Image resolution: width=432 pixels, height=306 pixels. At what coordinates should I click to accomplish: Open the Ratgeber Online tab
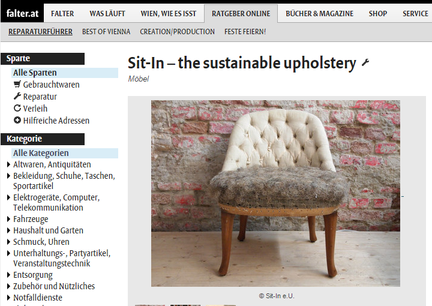point(241,13)
